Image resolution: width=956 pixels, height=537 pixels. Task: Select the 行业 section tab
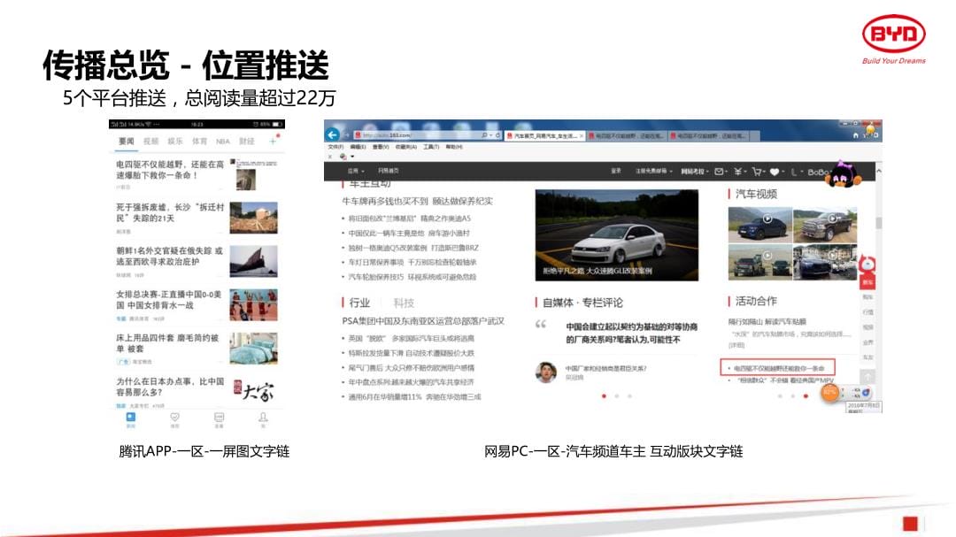click(359, 303)
